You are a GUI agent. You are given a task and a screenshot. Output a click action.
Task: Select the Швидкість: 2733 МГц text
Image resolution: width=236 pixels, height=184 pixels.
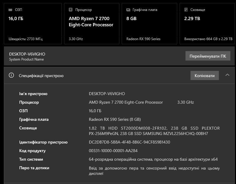pos(26,39)
